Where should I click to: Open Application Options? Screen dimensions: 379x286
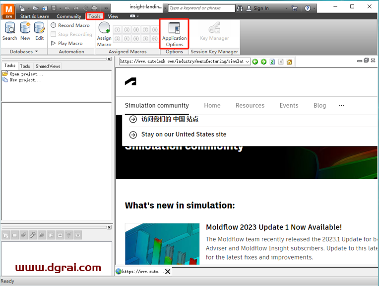click(x=174, y=34)
